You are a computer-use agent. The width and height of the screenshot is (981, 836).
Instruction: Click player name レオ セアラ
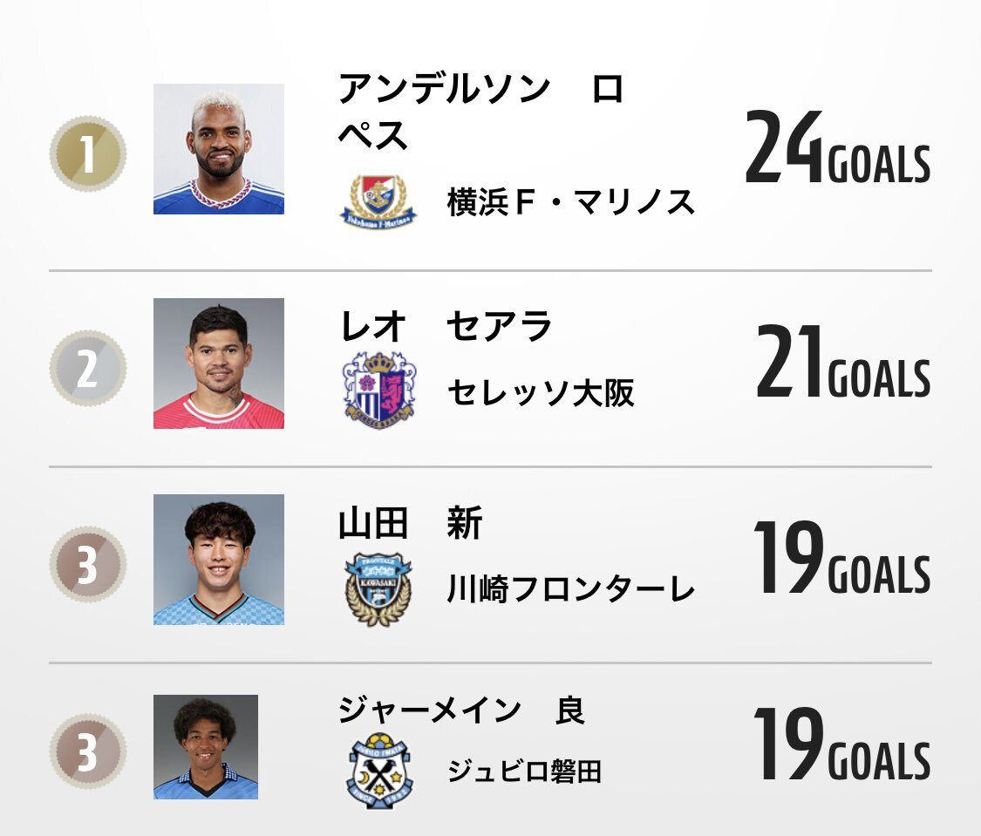(x=446, y=326)
